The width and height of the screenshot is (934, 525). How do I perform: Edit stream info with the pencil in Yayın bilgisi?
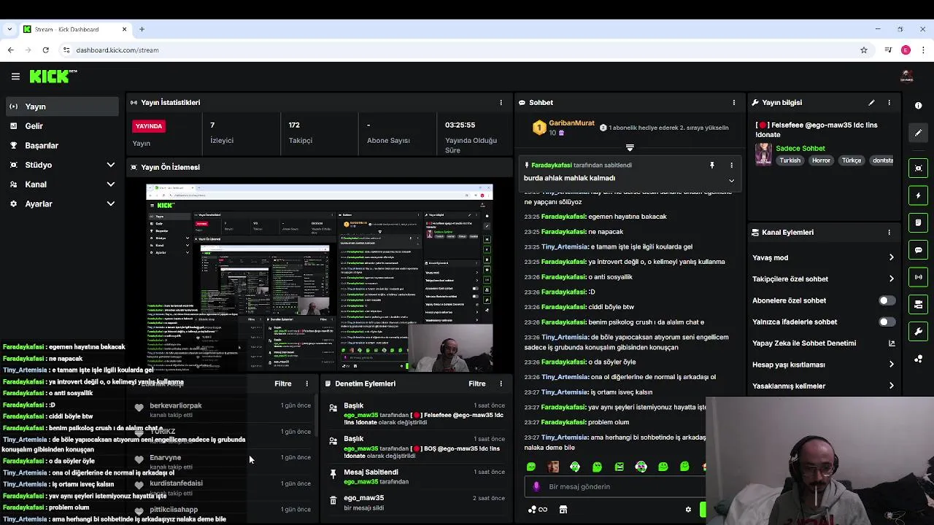[871, 103]
